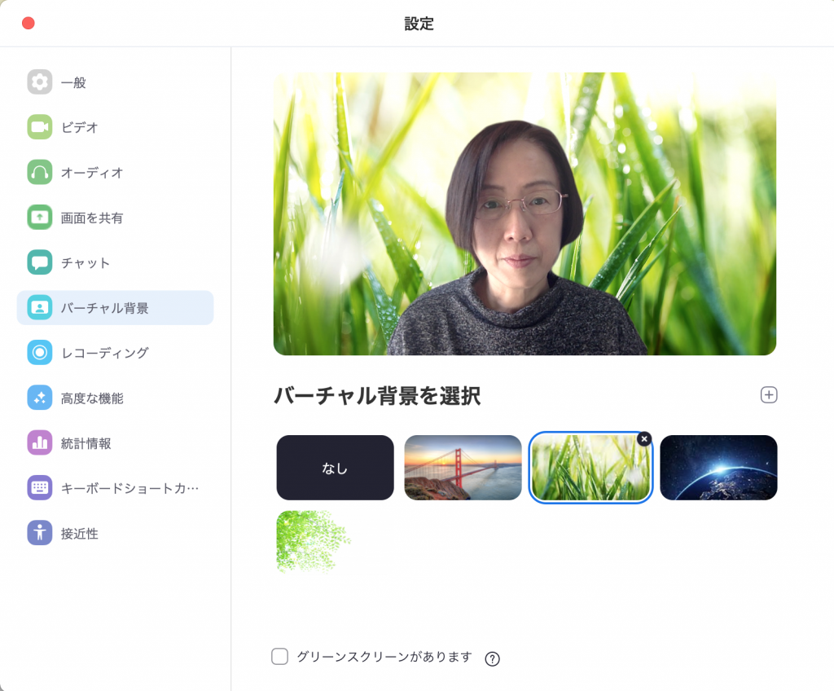Select the green leaves background thumbnail
Image resolution: width=834 pixels, height=691 pixels.
coord(314,541)
